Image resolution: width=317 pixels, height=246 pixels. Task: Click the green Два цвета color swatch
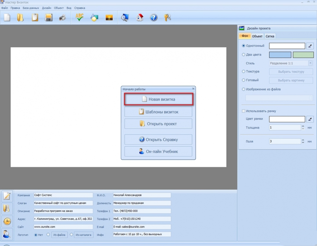click(x=303, y=54)
